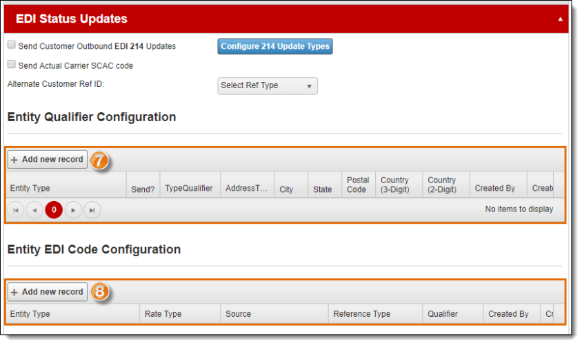Open the Select Ref Type dropdown
582x345 pixels.
267,86
